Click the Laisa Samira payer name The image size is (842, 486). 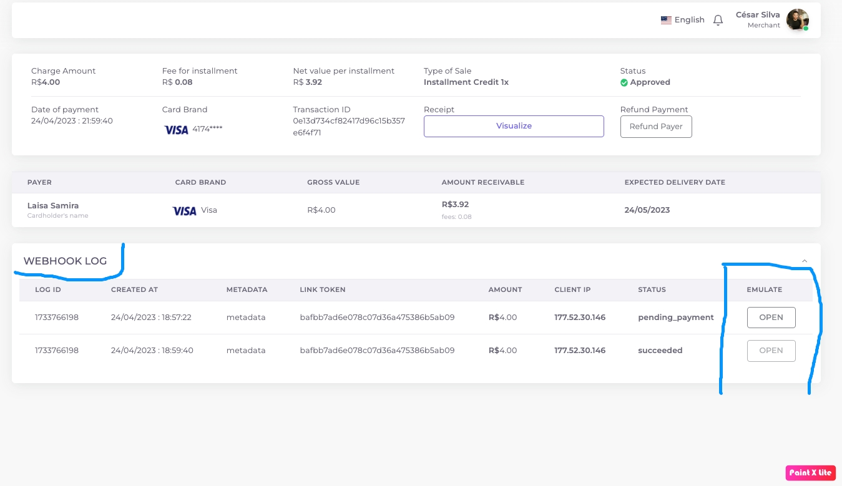click(x=53, y=206)
